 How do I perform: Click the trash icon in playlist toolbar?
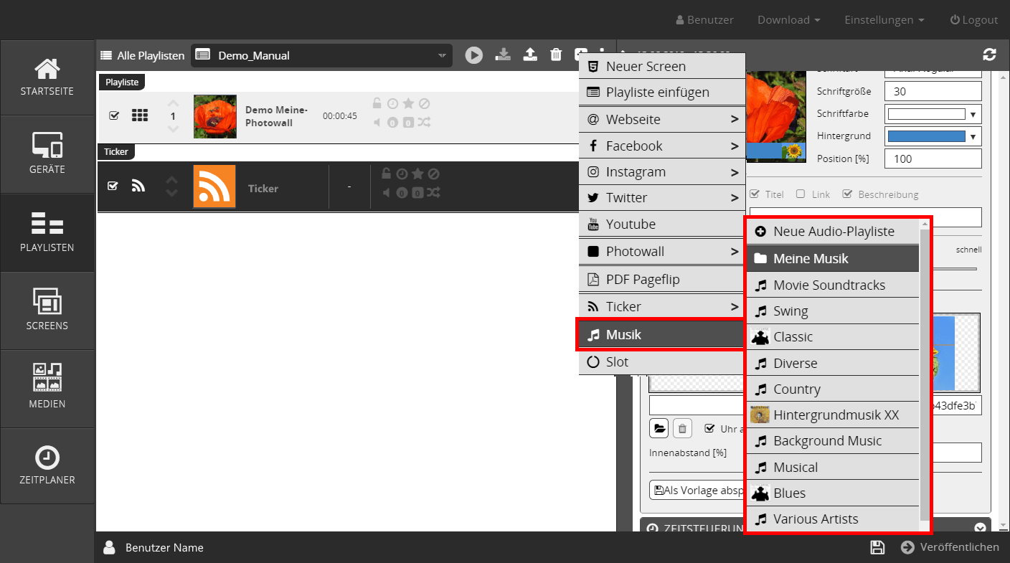[556, 55]
